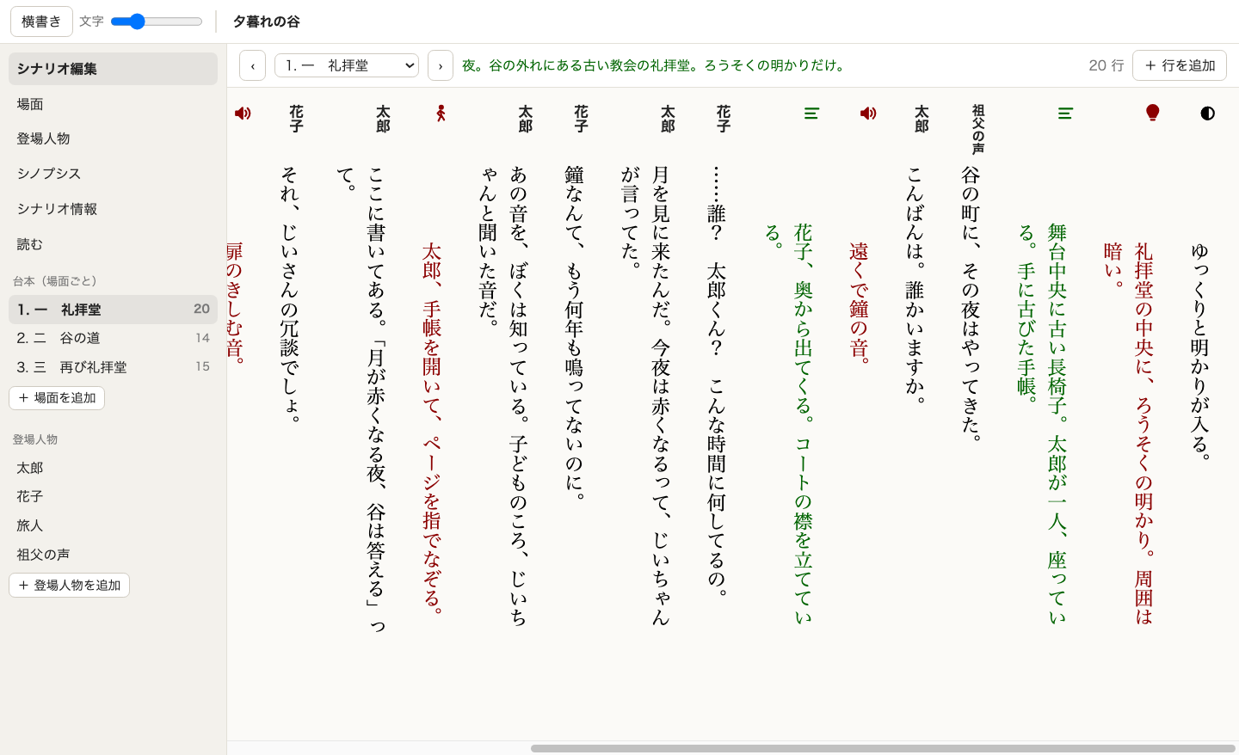Open the シノプシス sidebar item
This screenshot has width=1239, height=755.
pos(113,174)
